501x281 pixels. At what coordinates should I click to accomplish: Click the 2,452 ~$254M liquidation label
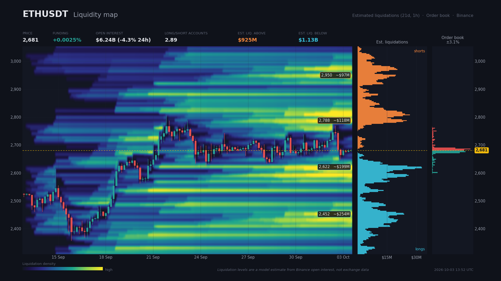[x=334, y=214]
